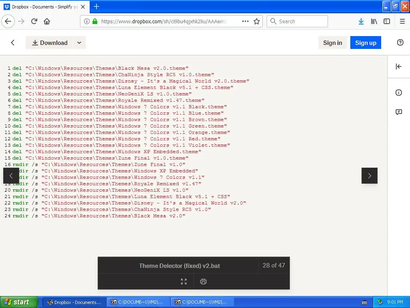410x308 pixels.
Task: Toggle the Firefox sidebar icon
Action: [387, 21]
